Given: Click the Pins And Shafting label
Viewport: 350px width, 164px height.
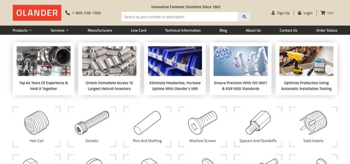Looking at the screenshot, I should 147,141.
